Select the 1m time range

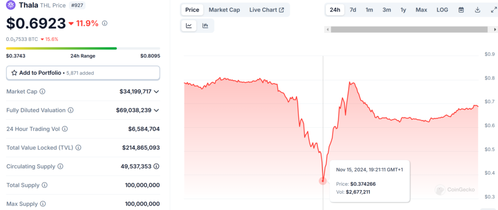click(370, 10)
